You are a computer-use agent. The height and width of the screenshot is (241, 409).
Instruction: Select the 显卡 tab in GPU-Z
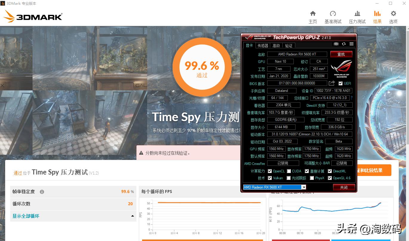coord(249,45)
